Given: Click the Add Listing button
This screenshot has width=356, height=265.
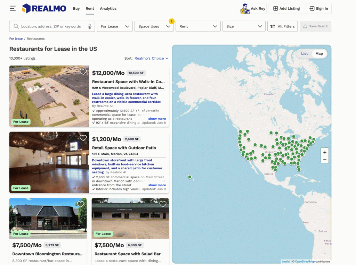Looking at the screenshot, I should pos(286,9).
